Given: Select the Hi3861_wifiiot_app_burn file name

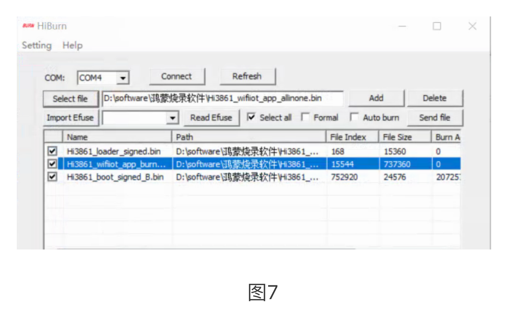Looking at the screenshot, I should pos(116,164).
